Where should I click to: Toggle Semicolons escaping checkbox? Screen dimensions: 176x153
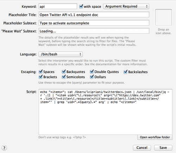click(64, 77)
